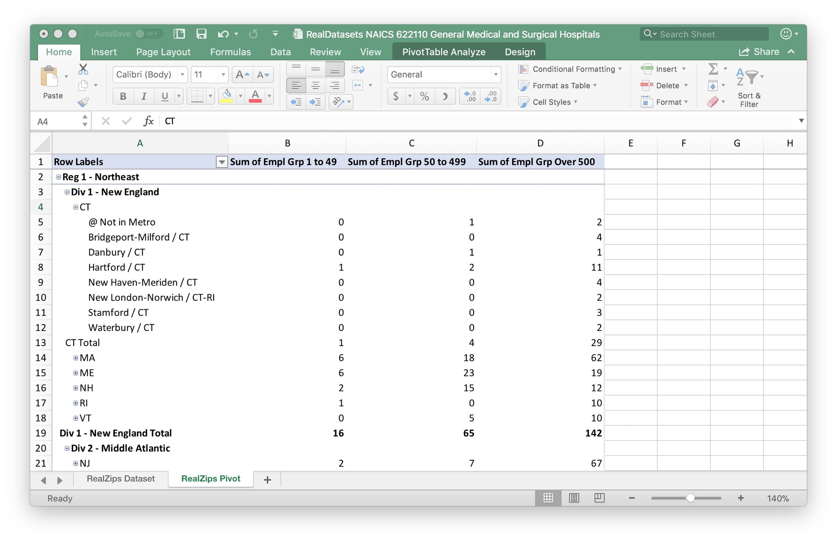
Task: Click the Cut scissors icon
Action: (83, 69)
